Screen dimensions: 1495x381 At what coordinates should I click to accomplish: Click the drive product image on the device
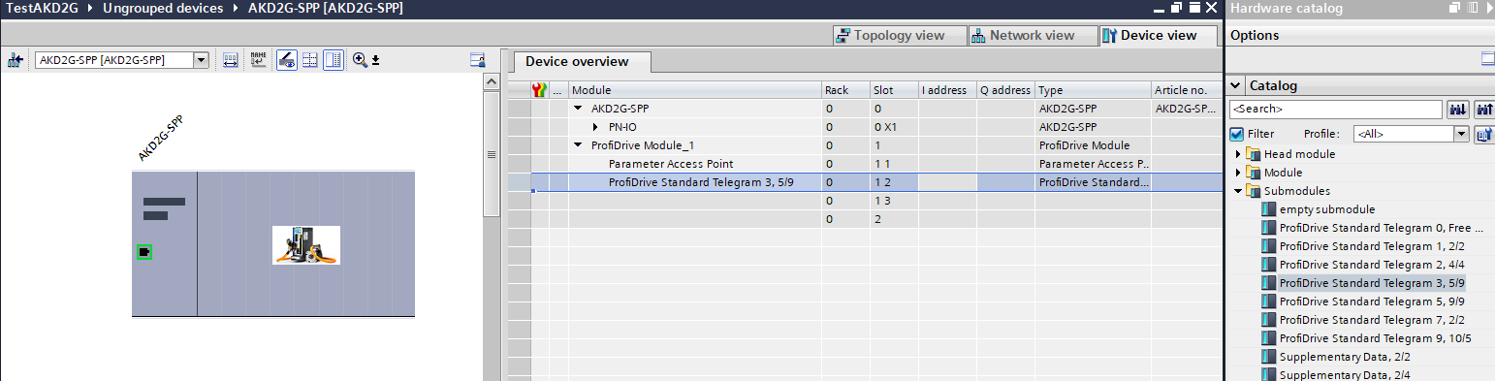(x=306, y=245)
